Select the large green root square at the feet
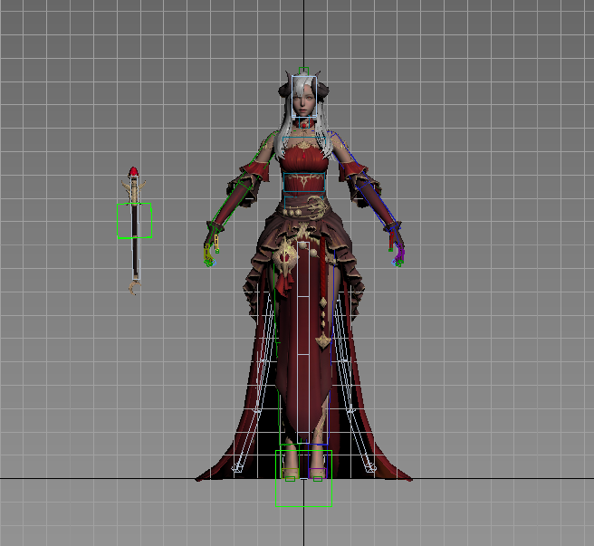Viewport: 594px width, 546px height. 304,478
